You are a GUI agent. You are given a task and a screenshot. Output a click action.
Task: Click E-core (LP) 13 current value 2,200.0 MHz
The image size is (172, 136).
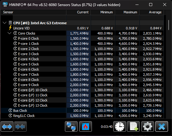[79, 105]
